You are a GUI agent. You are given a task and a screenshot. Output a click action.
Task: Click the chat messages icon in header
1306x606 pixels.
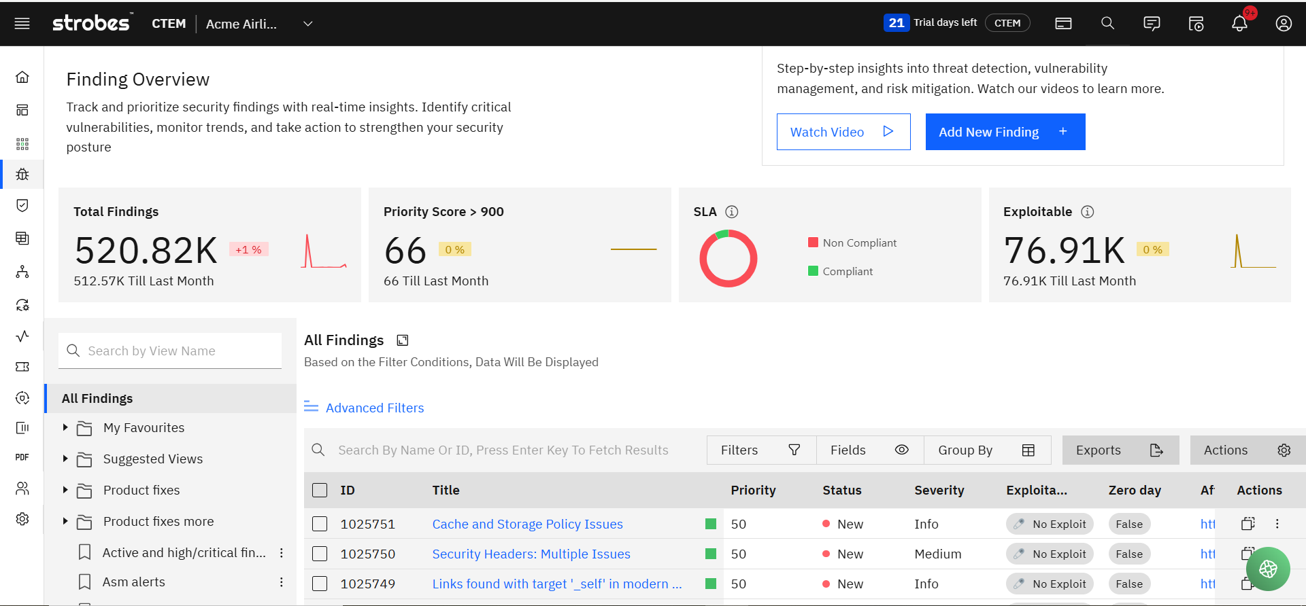pos(1152,24)
